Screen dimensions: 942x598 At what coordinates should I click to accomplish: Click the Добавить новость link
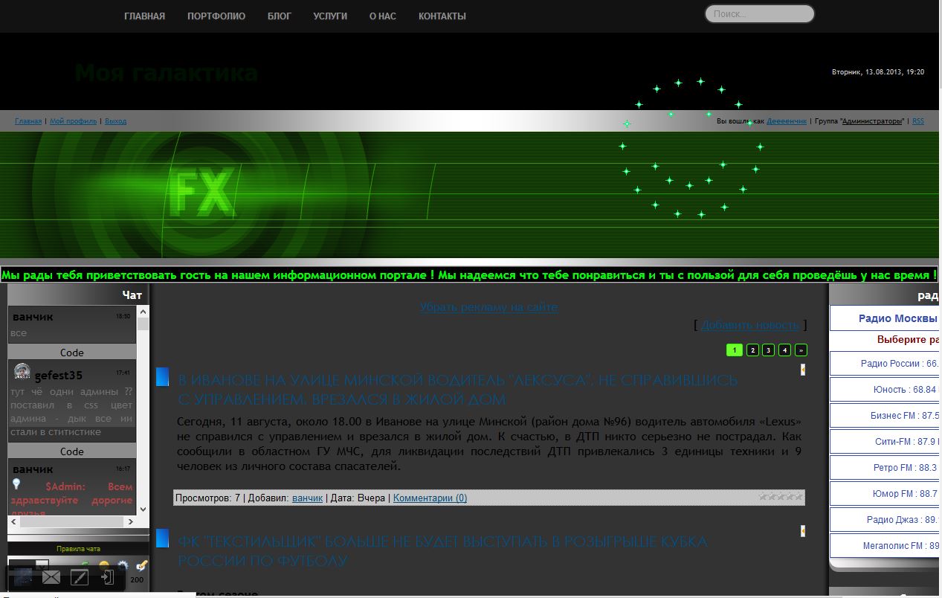pos(749,325)
